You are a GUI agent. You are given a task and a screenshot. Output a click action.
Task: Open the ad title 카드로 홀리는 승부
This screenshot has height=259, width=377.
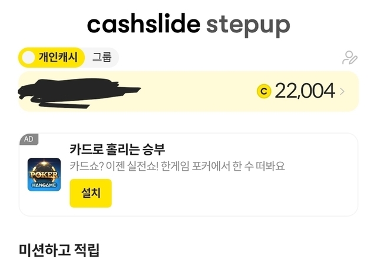tap(117, 149)
